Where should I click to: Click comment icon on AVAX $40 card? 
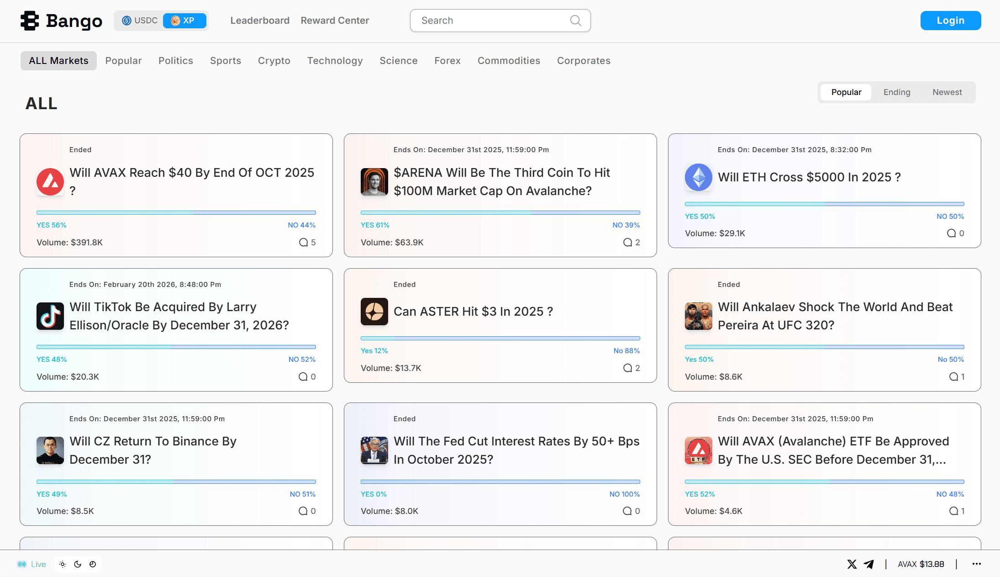coord(303,242)
